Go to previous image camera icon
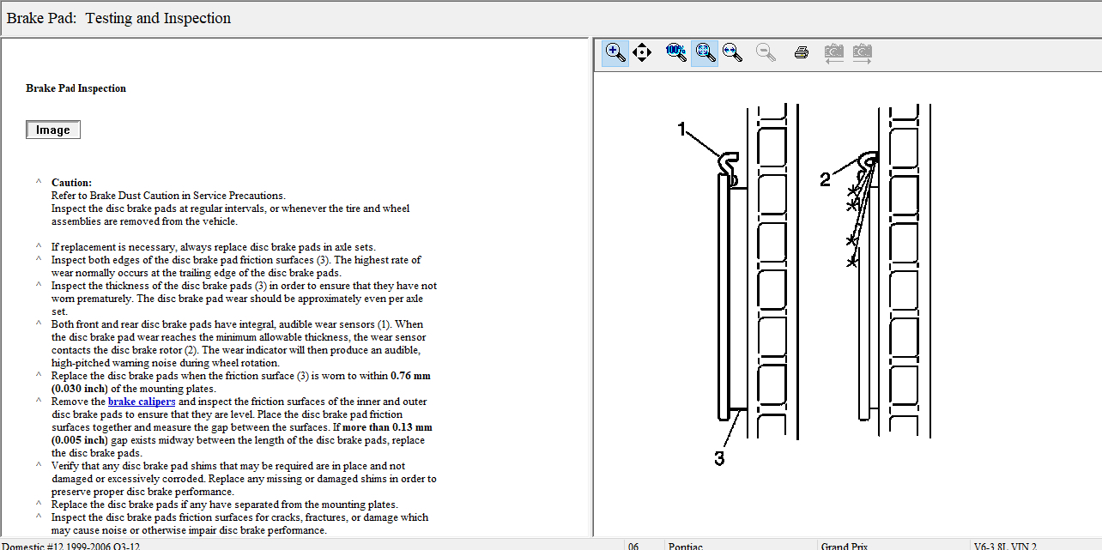 click(833, 52)
